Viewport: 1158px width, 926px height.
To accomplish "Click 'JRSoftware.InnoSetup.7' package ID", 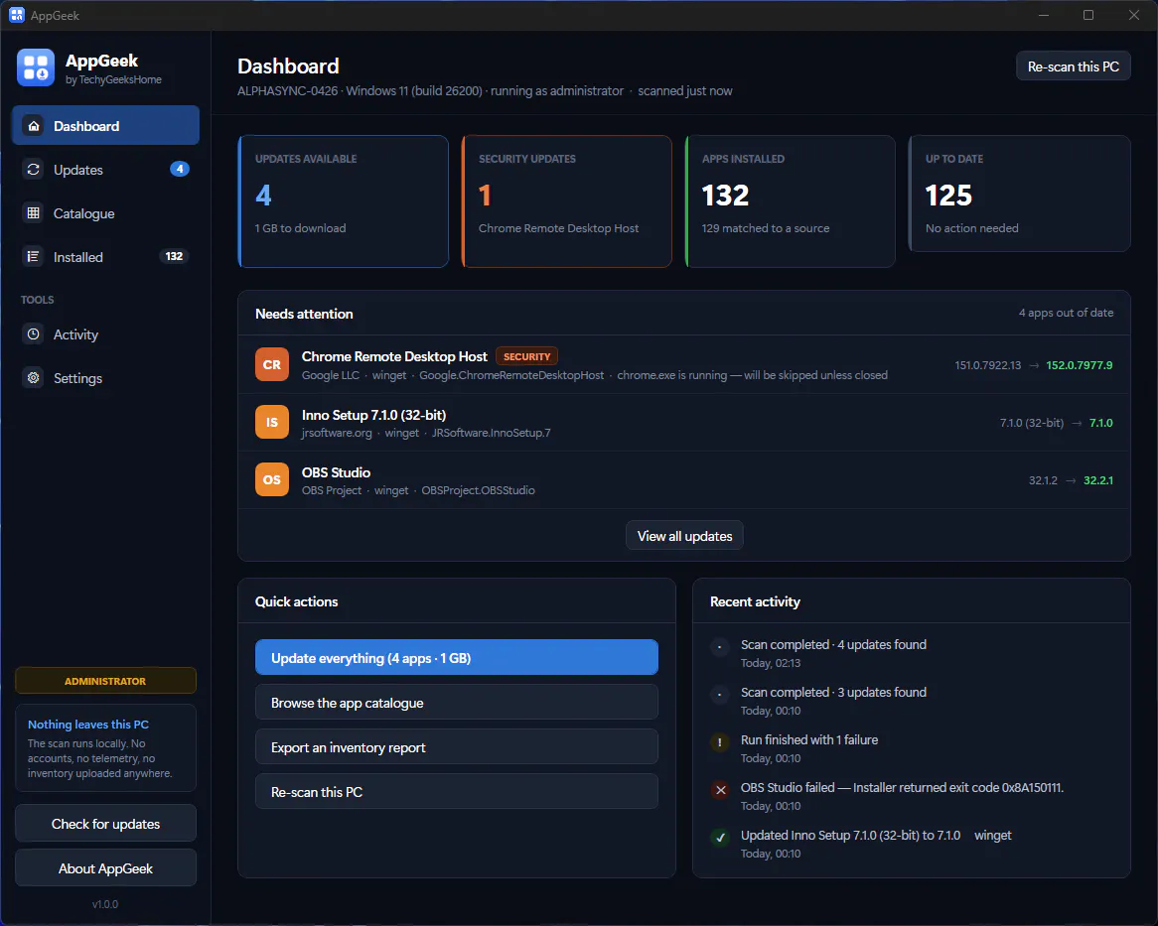I will [492, 433].
